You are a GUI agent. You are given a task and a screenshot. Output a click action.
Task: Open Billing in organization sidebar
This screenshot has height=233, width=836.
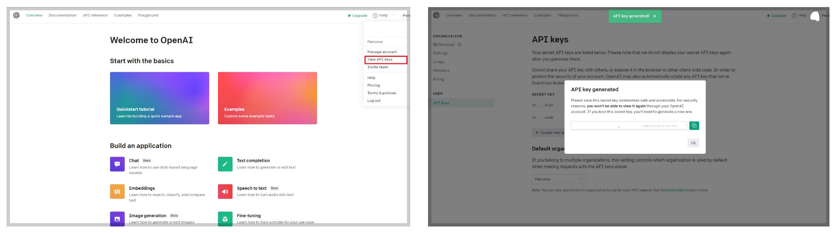pyautogui.click(x=438, y=79)
